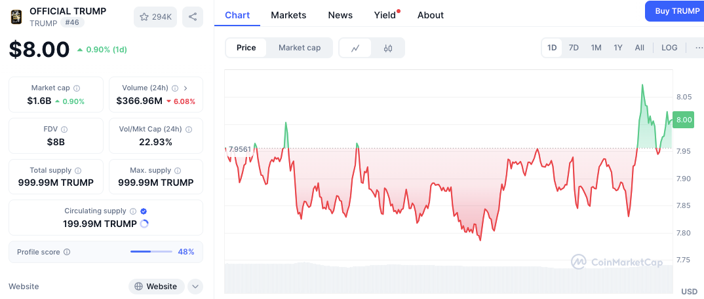
Task: Click the FDV info icon
Action: pyautogui.click(x=64, y=130)
